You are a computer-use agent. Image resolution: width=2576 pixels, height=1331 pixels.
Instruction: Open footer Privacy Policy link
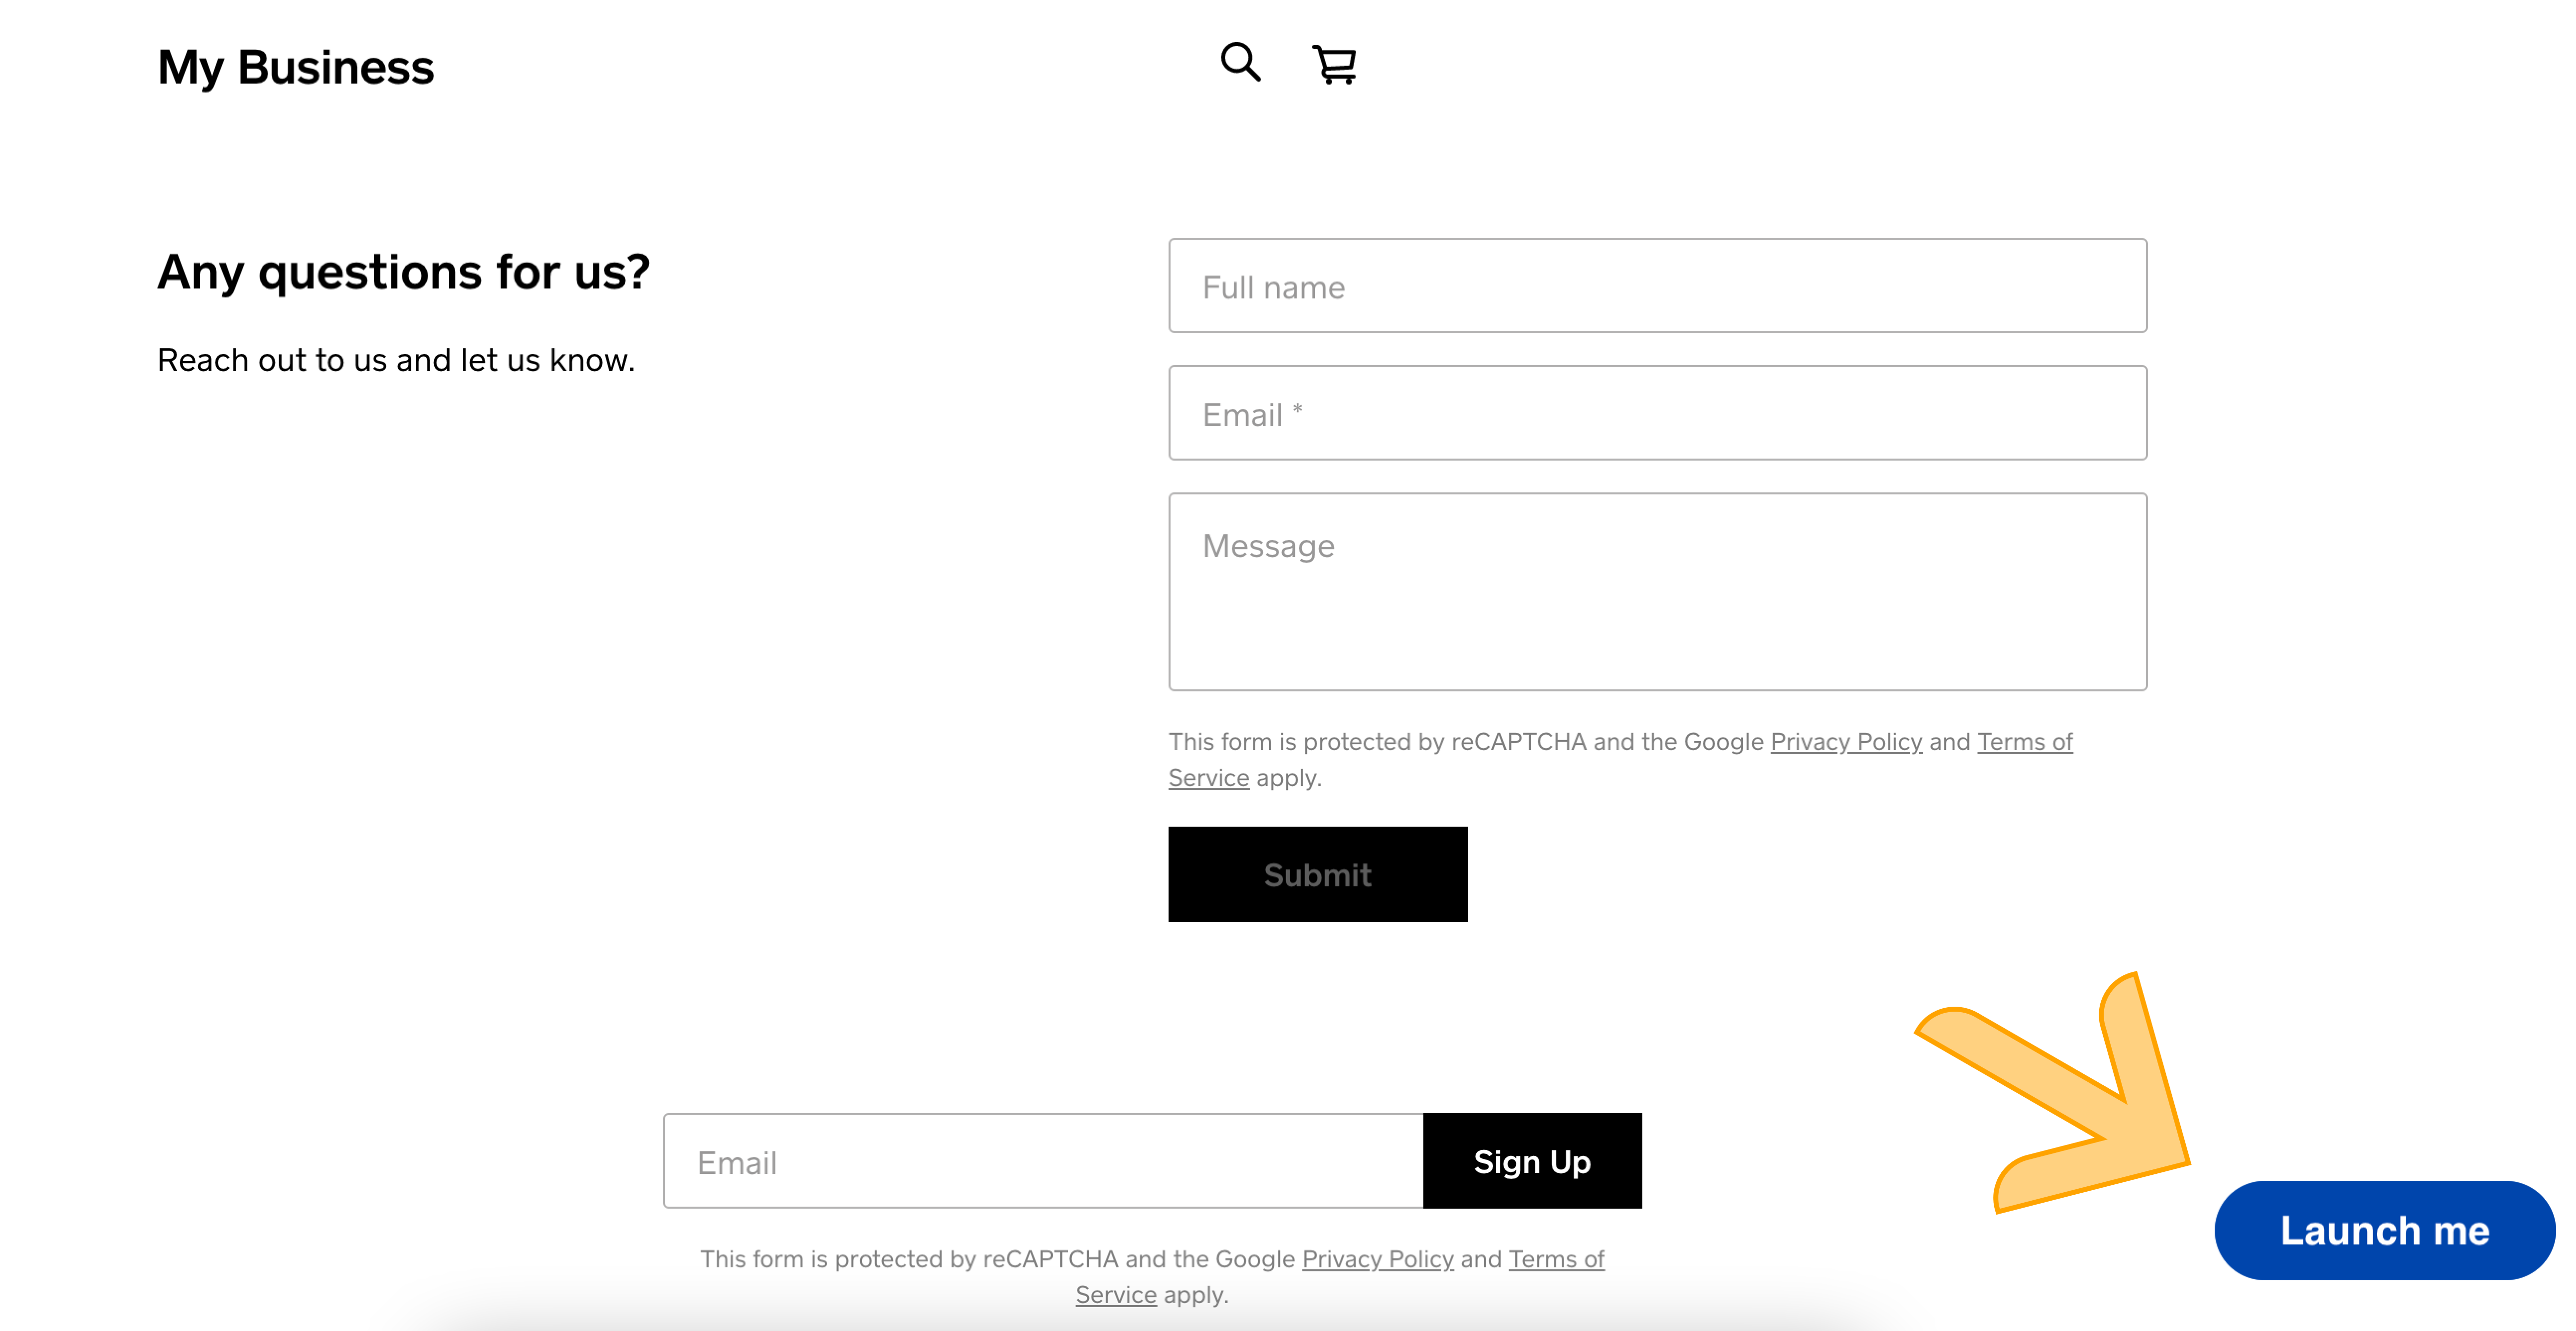pos(1377,1259)
